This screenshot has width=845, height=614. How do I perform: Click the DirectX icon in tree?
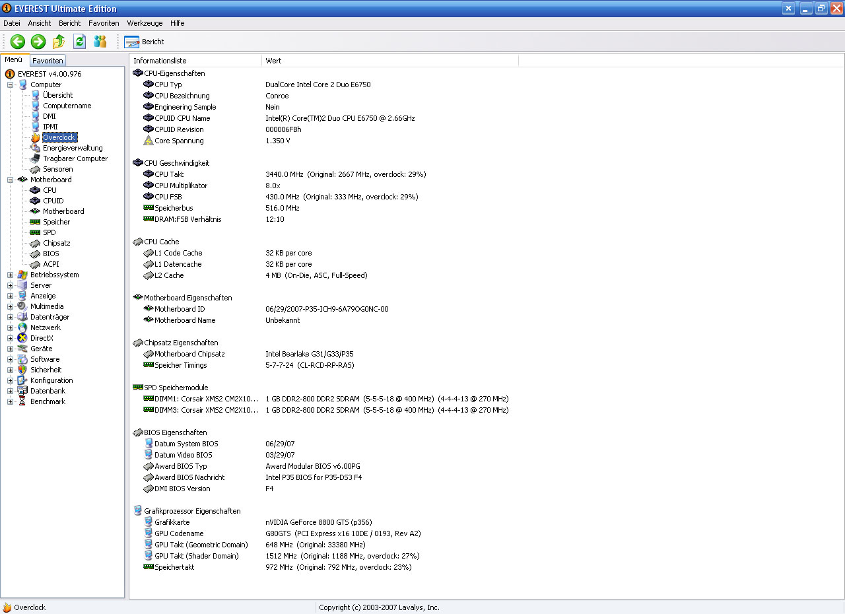(x=22, y=338)
